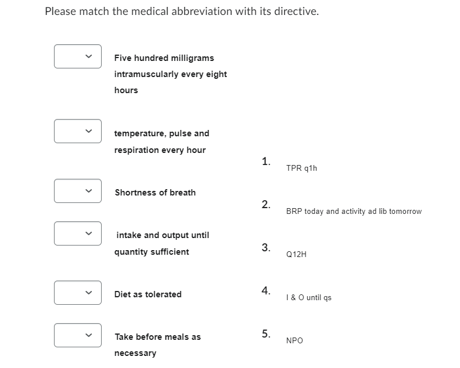
Task: Expand the 'Diet as tolerated' dropdown
Action: coord(78,293)
